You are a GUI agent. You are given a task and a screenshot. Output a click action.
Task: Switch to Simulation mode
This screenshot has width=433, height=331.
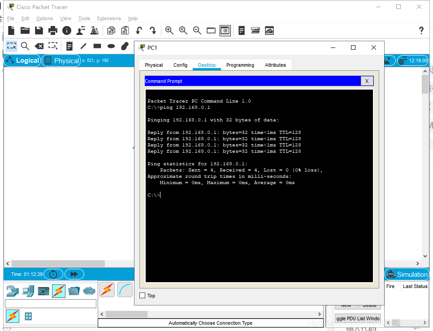tap(407, 275)
